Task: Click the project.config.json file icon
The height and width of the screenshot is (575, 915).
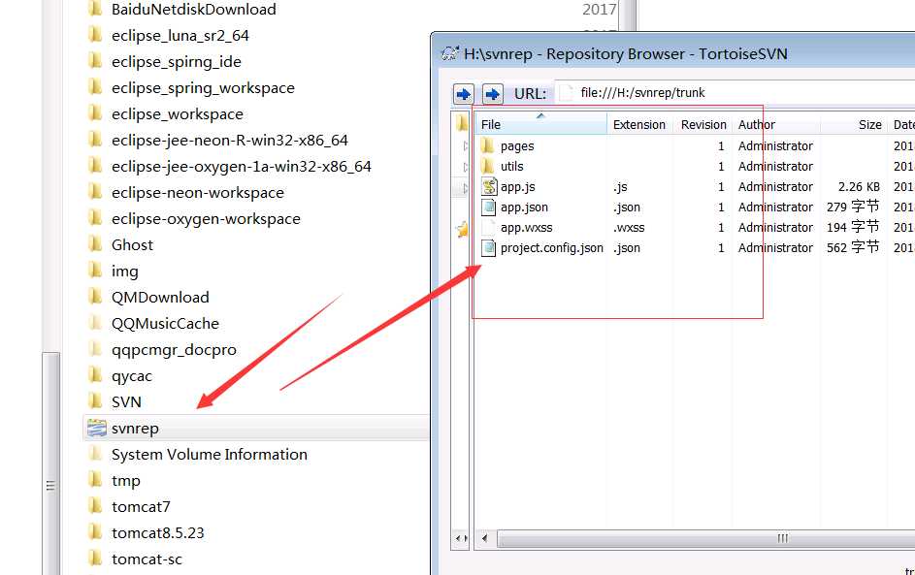Action: pos(488,248)
